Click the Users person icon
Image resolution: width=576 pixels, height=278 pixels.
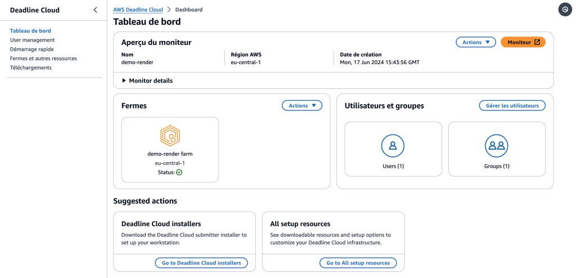(393, 146)
